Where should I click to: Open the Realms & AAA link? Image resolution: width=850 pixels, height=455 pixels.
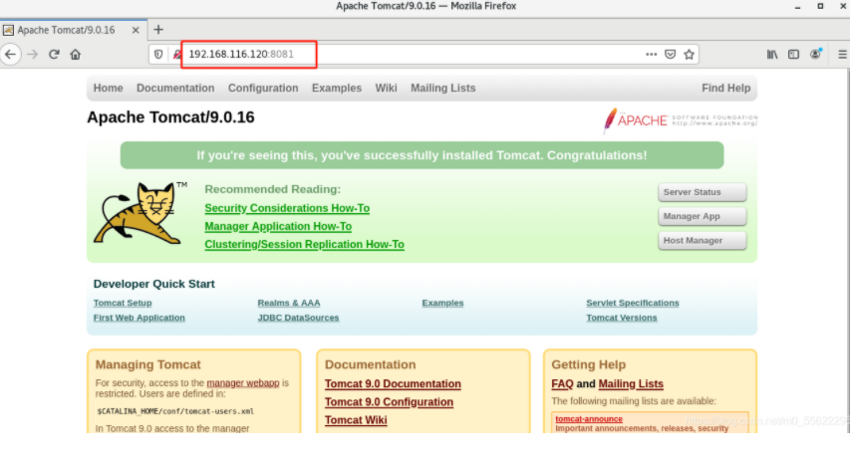[x=289, y=303]
